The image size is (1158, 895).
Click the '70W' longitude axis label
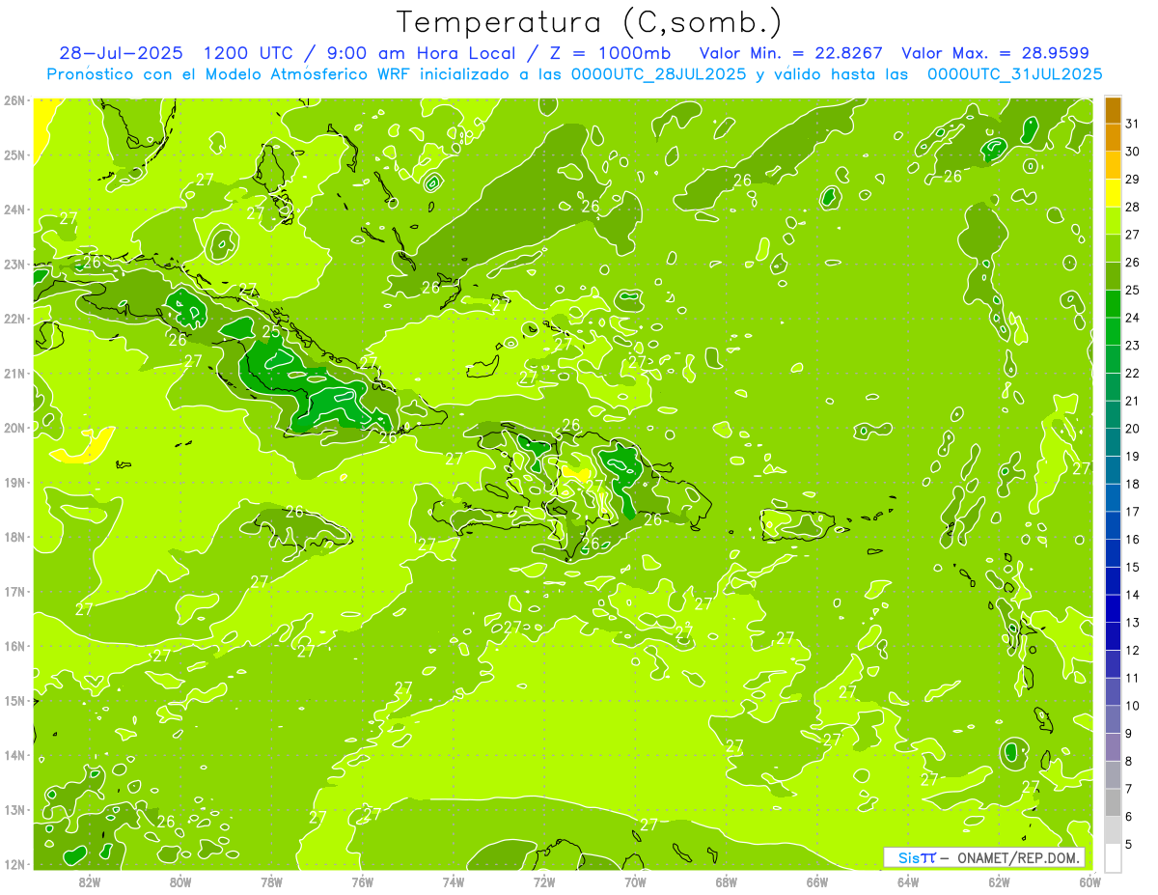(x=635, y=881)
